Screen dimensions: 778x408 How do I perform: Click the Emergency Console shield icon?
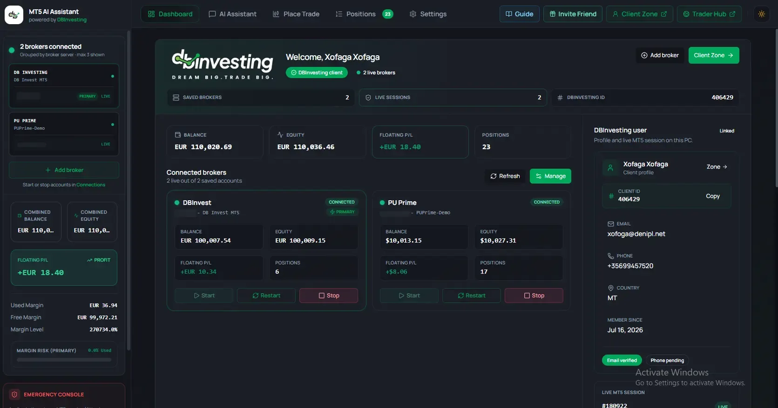click(x=14, y=395)
